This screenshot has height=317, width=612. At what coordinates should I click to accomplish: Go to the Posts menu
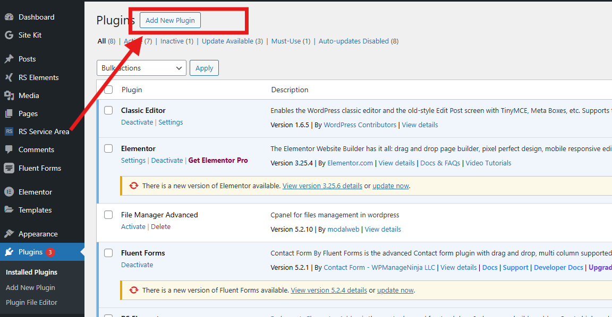27,59
